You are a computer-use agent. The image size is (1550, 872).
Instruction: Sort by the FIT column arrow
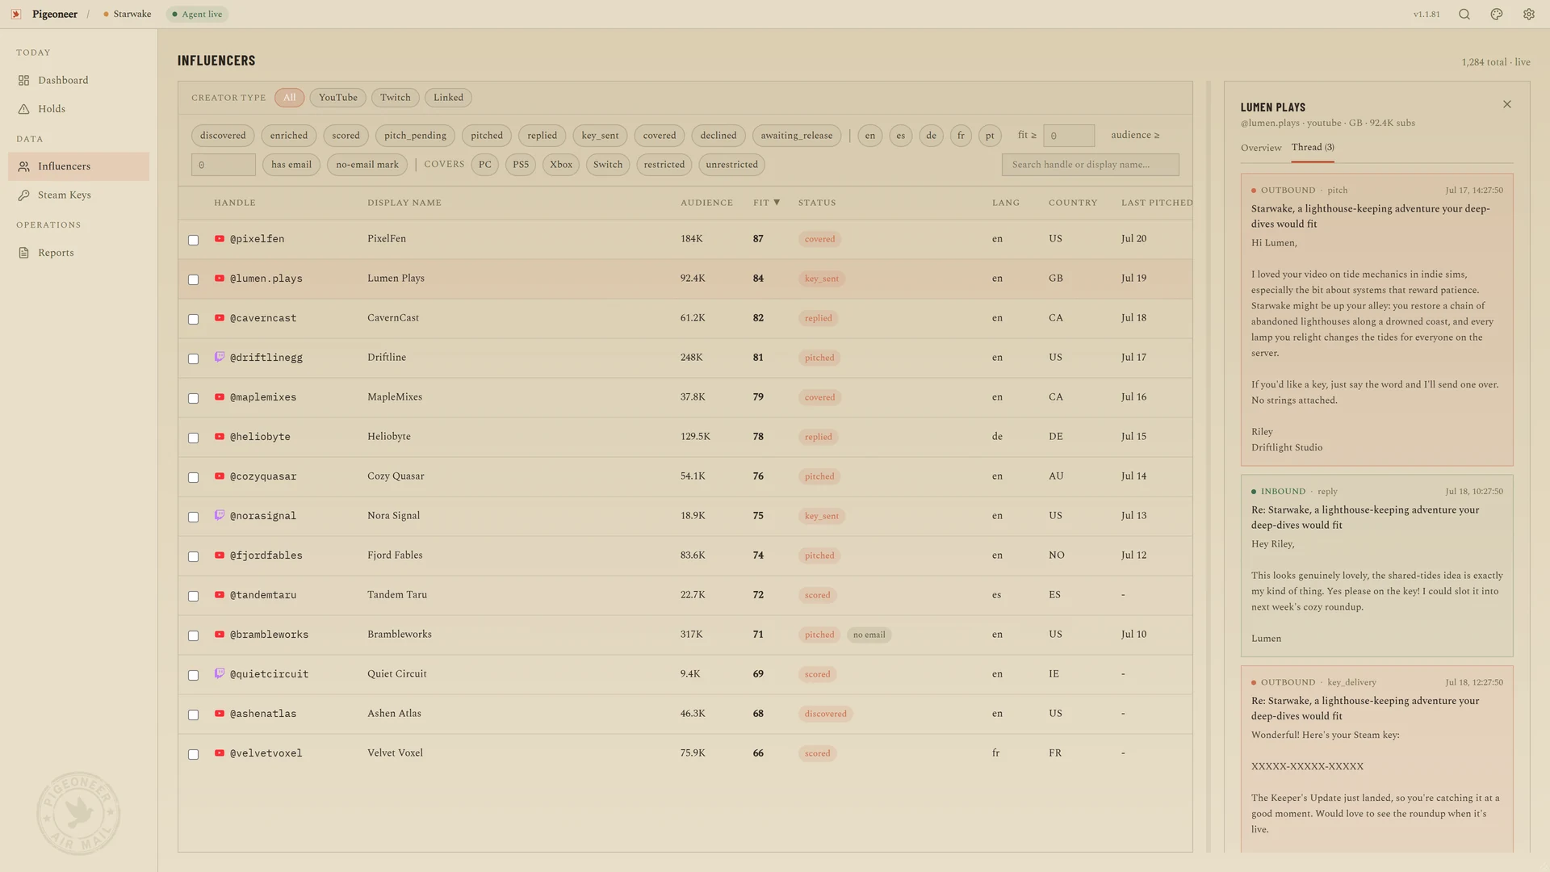pyautogui.click(x=777, y=203)
